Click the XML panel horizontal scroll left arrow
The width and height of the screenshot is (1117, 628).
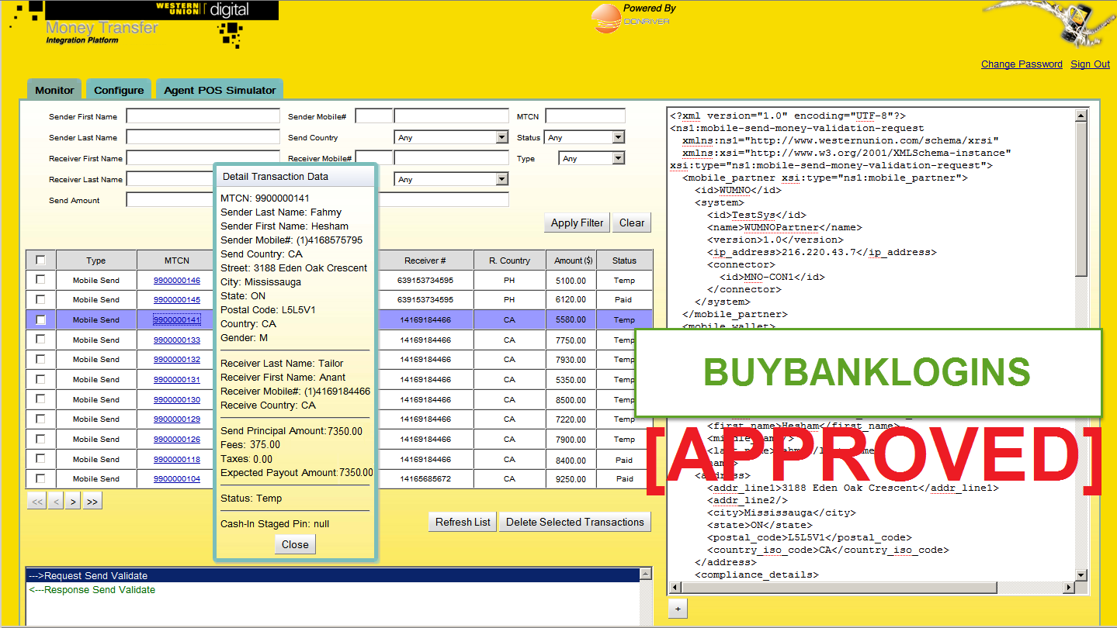pyautogui.click(x=675, y=588)
